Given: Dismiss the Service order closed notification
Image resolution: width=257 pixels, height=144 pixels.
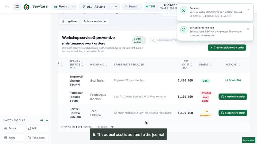Looking at the screenshot, I should (x=248, y=29).
